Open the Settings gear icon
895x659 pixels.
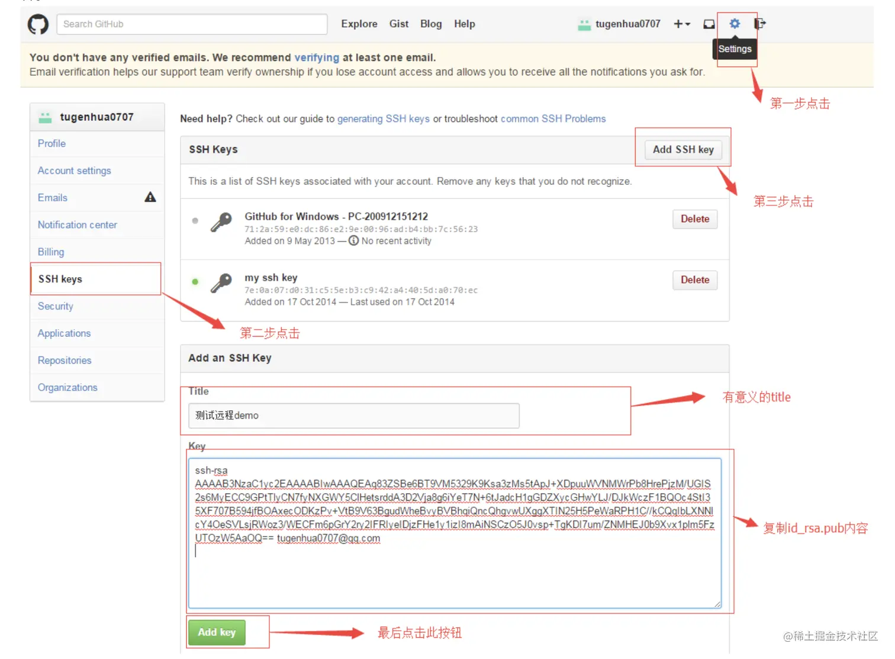(x=735, y=24)
